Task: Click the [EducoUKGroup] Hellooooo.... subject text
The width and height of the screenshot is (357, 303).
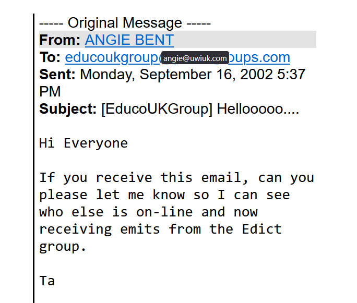Action: pyautogui.click(x=200, y=110)
